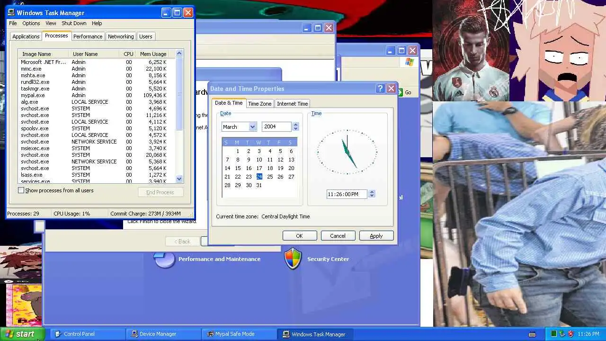
Task: Click the Task Manager title bar icon
Action: (11, 13)
